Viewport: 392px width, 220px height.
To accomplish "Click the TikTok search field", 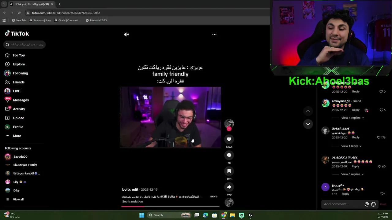I will tap(24, 45).
